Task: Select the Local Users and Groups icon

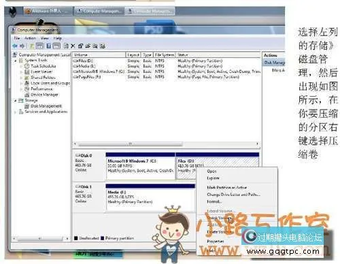Action: [27, 83]
